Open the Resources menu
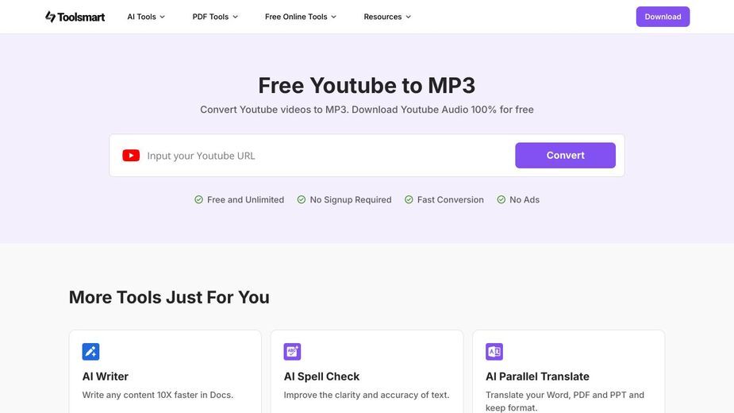Image resolution: width=734 pixels, height=413 pixels. click(x=387, y=17)
